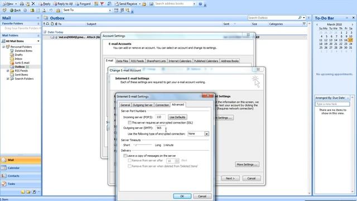This screenshot has width=357, height=201.
Task: Click Type a new task field
Action: [x=332, y=104]
